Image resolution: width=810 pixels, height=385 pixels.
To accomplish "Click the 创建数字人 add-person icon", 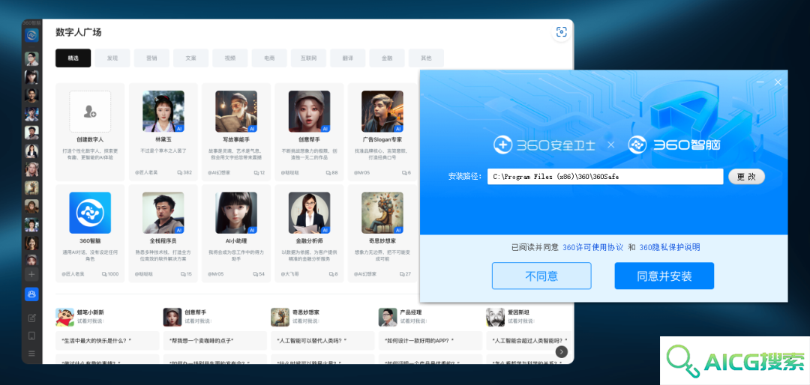I will 90,112.
